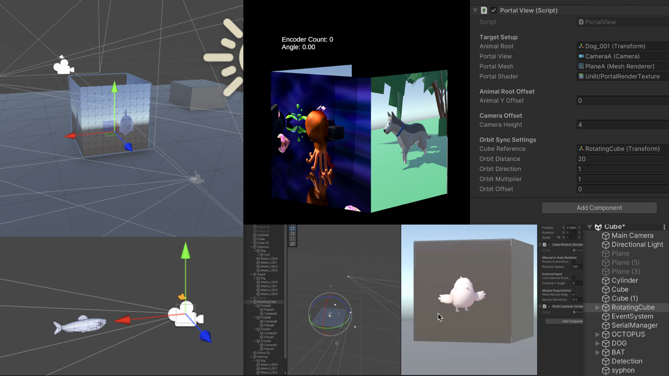Viewport: 669px width, 376px height.
Task: Select Plane (2) in small hierarchy
Action: 263,353
